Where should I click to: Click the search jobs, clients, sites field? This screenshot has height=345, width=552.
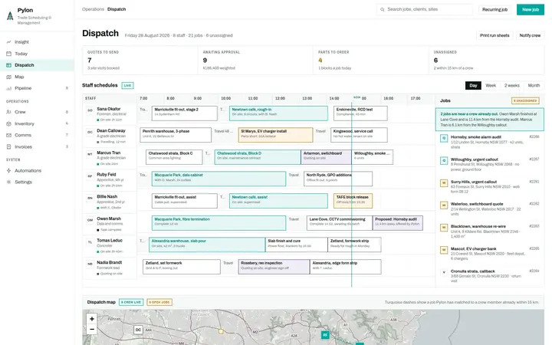(x=424, y=9)
